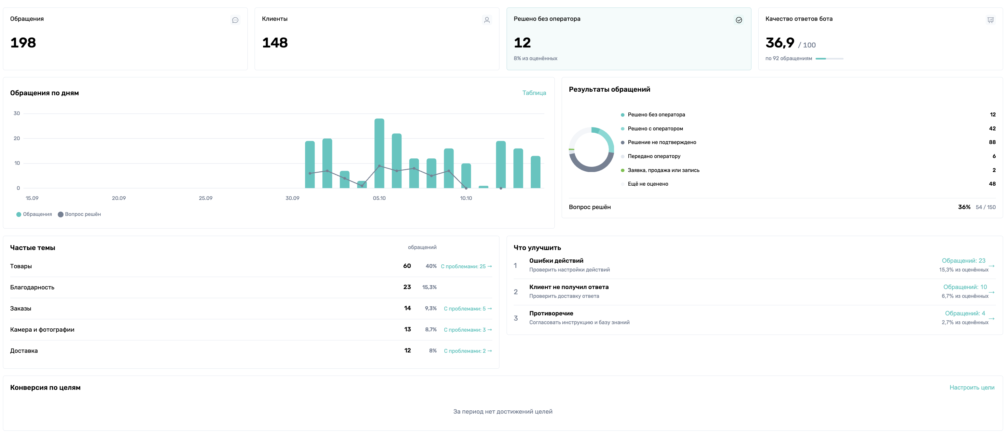Open С проблемами: 3 for Камера и фотографии
Screen dimensions: 1008x437
[468, 329]
